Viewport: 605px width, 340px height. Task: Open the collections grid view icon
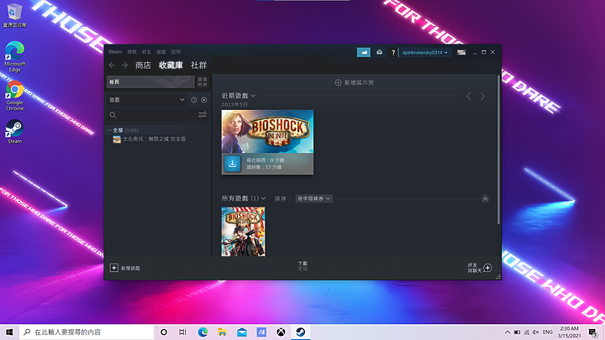pyautogui.click(x=203, y=81)
